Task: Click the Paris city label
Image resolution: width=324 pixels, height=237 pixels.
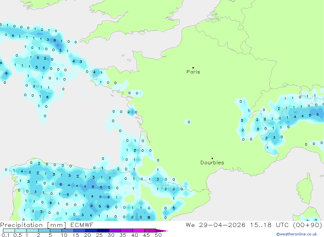Action: [x=193, y=72]
